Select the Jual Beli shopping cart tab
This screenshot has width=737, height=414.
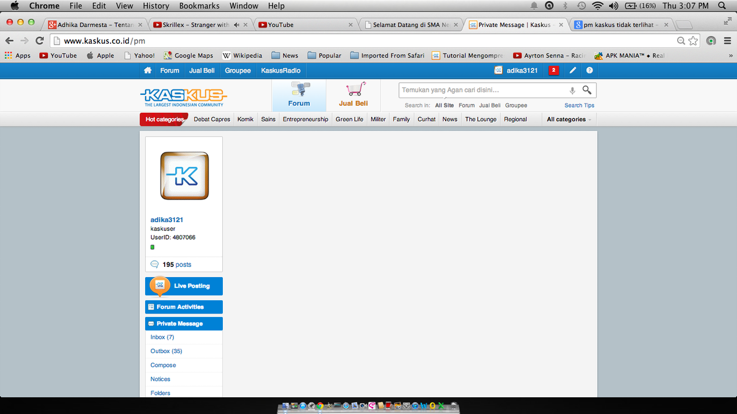click(354, 95)
